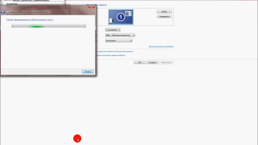Click the Определить button
This screenshot has height=145, width=258.
[164, 17]
